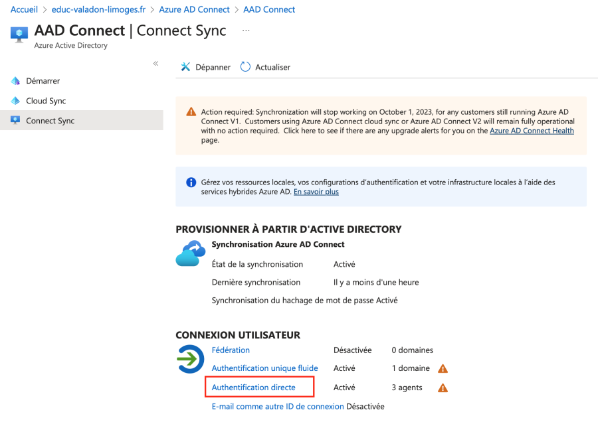Click 'Azure Active Directory' subtitle
This screenshot has width=598, height=426.
[x=71, y=45]
